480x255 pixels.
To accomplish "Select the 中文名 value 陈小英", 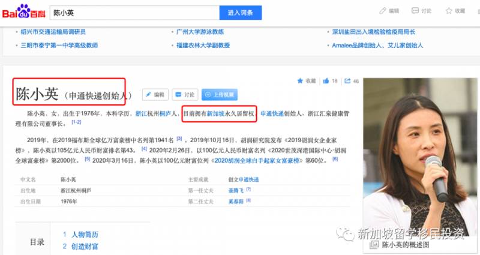I will [x=68, y=179].
